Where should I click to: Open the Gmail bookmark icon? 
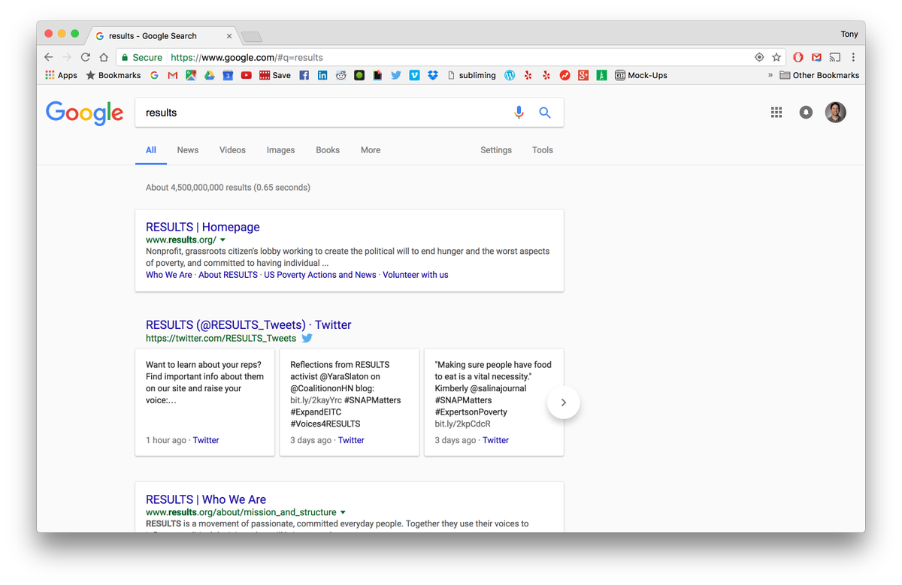(173, 75)
